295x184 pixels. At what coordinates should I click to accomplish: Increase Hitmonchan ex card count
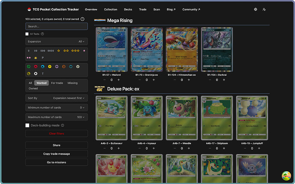click(x=189, y=80)
